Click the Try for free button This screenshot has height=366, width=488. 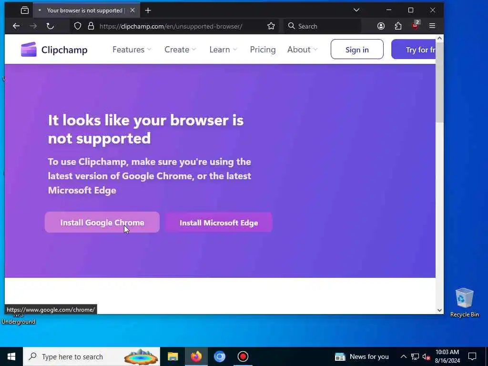point(413,49)
